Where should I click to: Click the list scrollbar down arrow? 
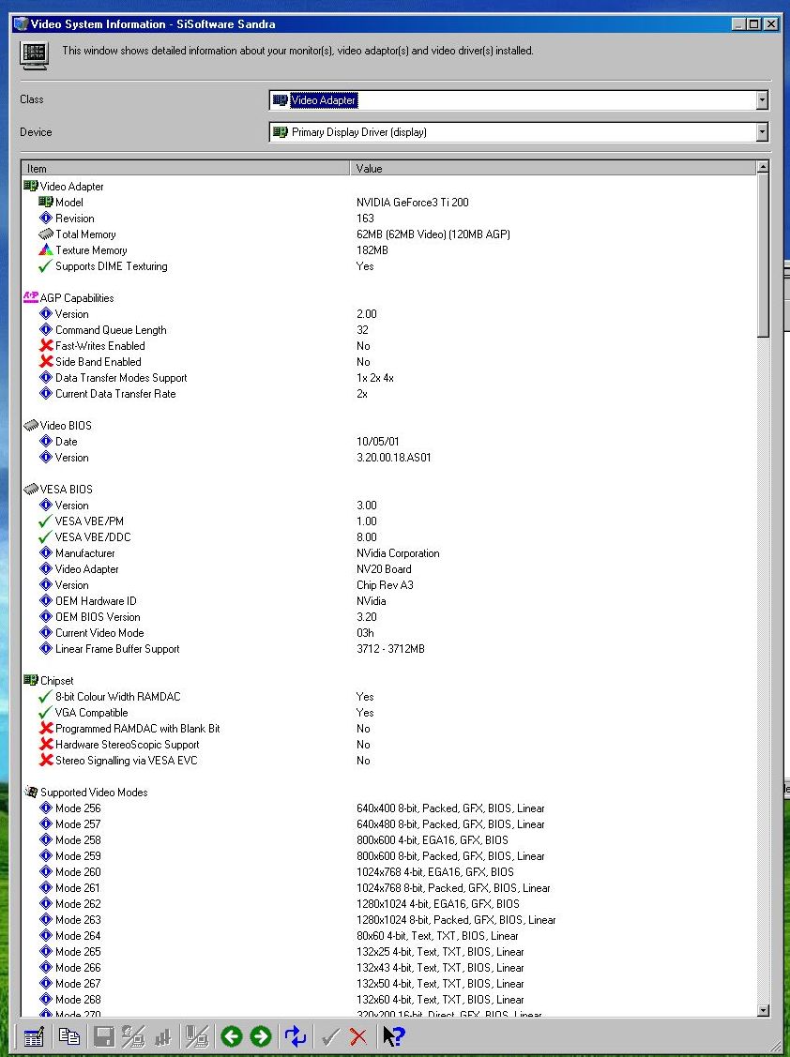[763, 1010]
